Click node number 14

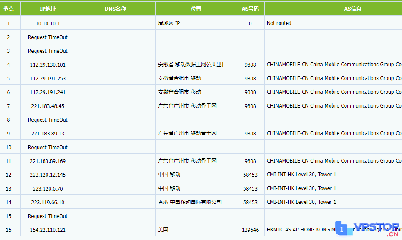(9, 203)
